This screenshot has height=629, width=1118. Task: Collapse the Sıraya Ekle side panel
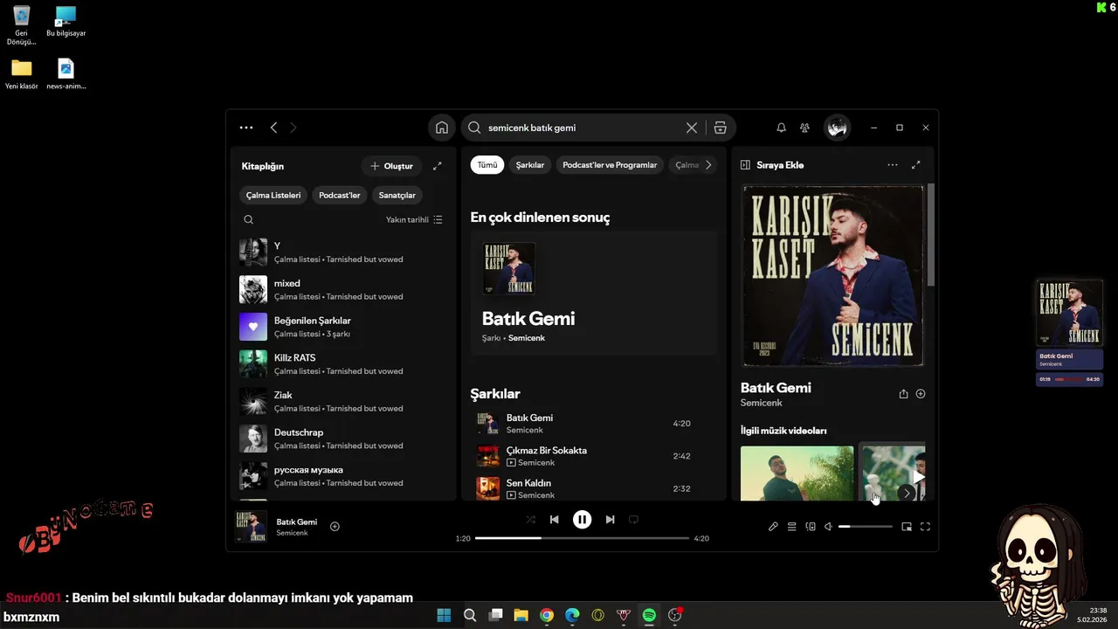click(745, 165)
